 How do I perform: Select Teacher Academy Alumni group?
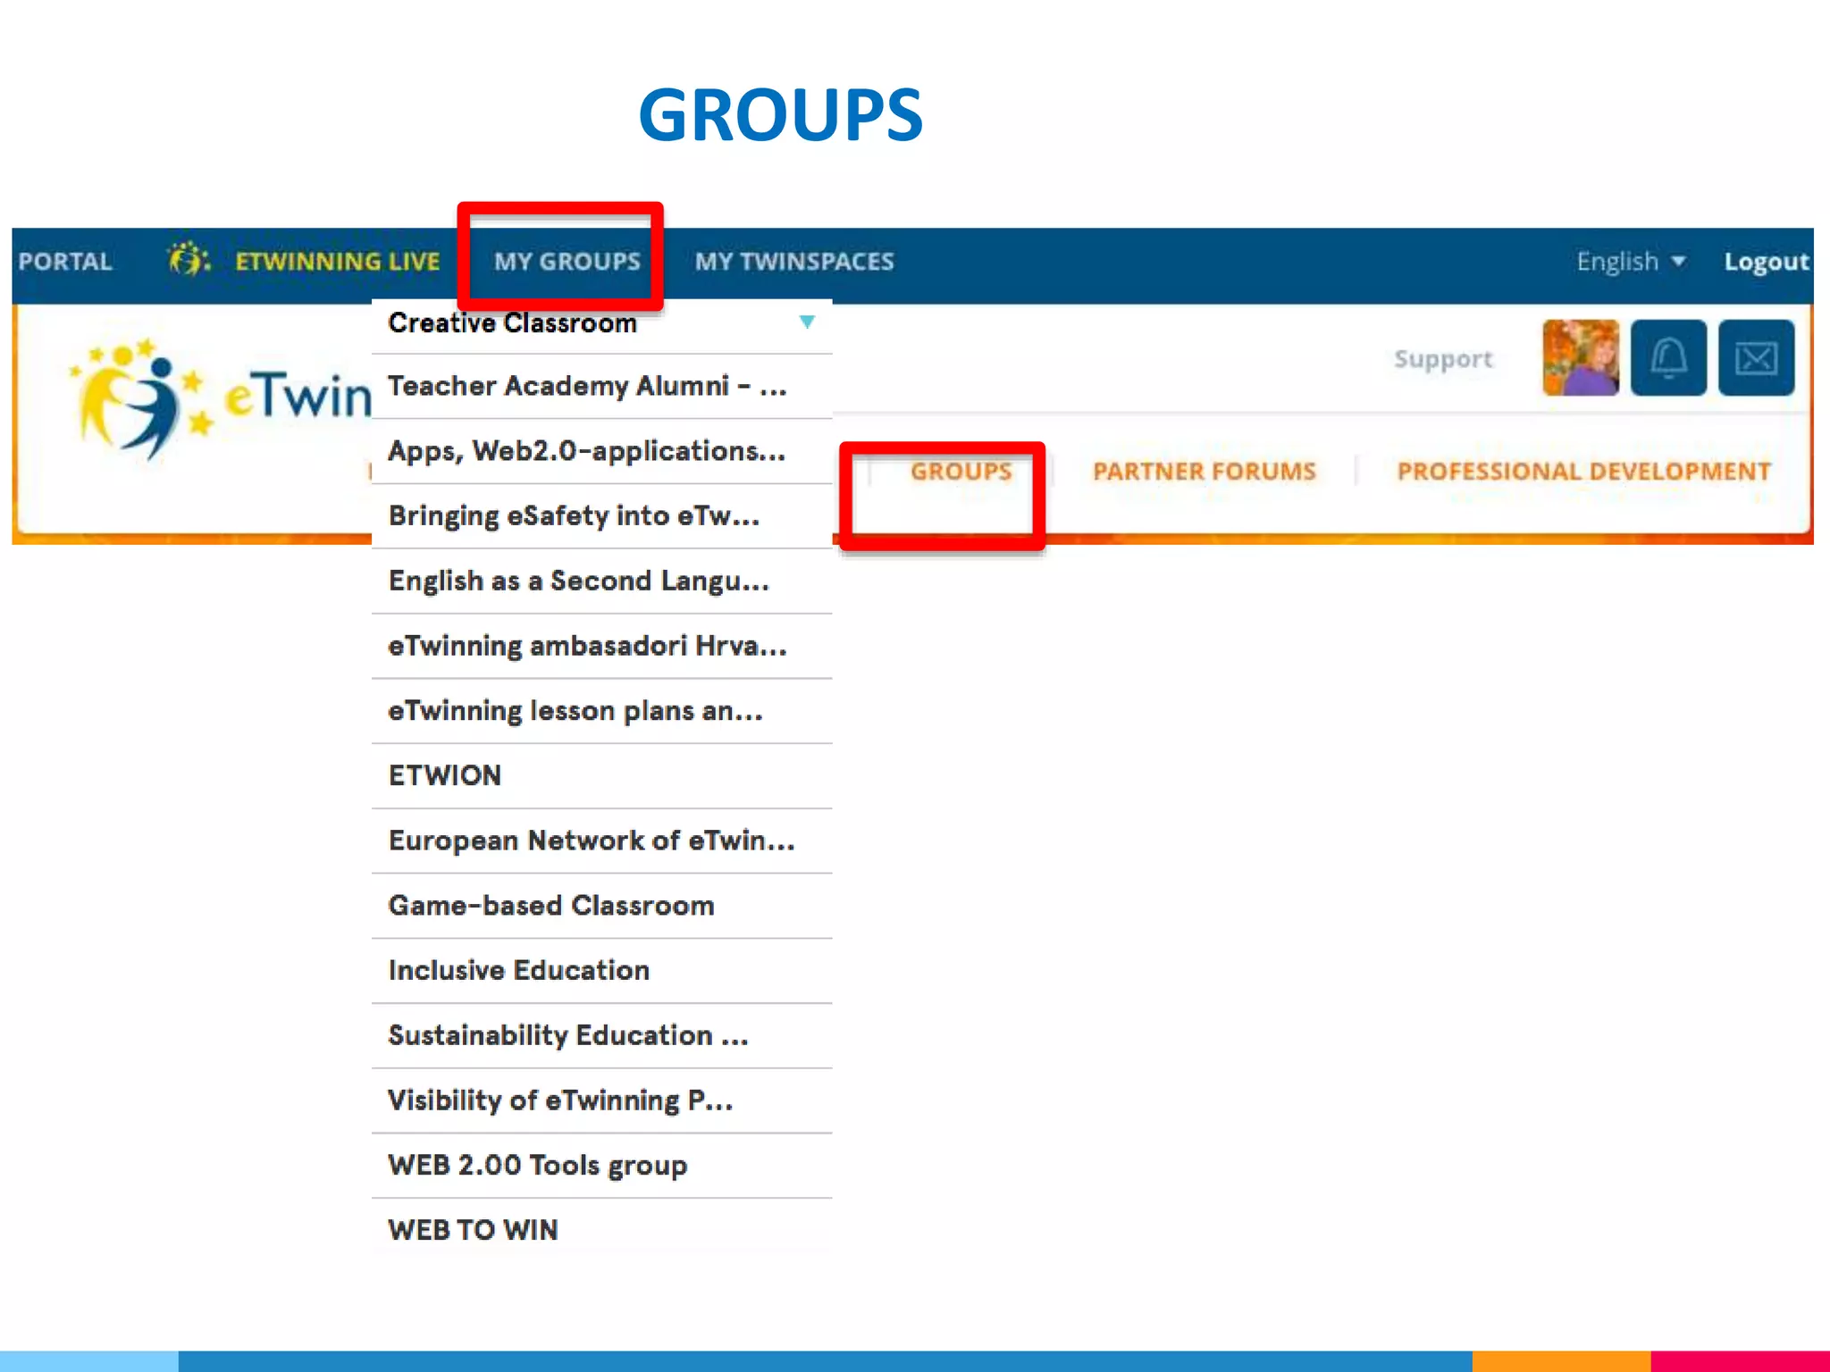click(601, 387)
